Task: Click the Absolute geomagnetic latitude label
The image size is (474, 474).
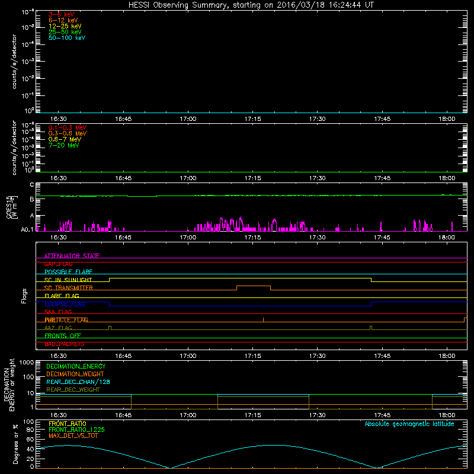Action: pos(409,424)
